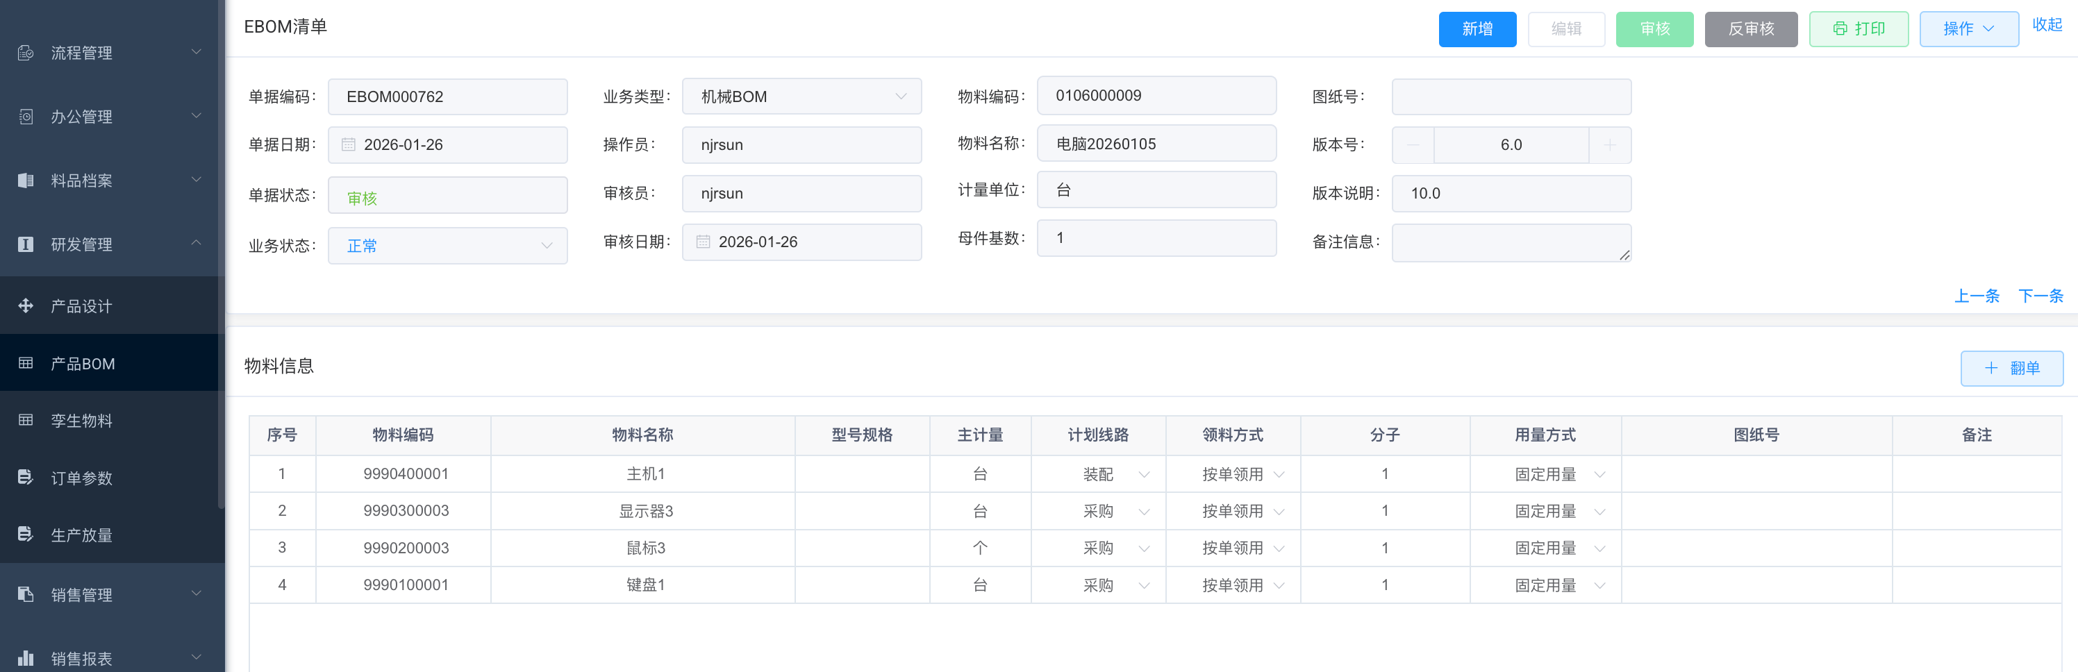This screenshot has width=2078, height=672.
Task: Open 产品BOM in the sidebar
Action: click(x=82, y=364)
